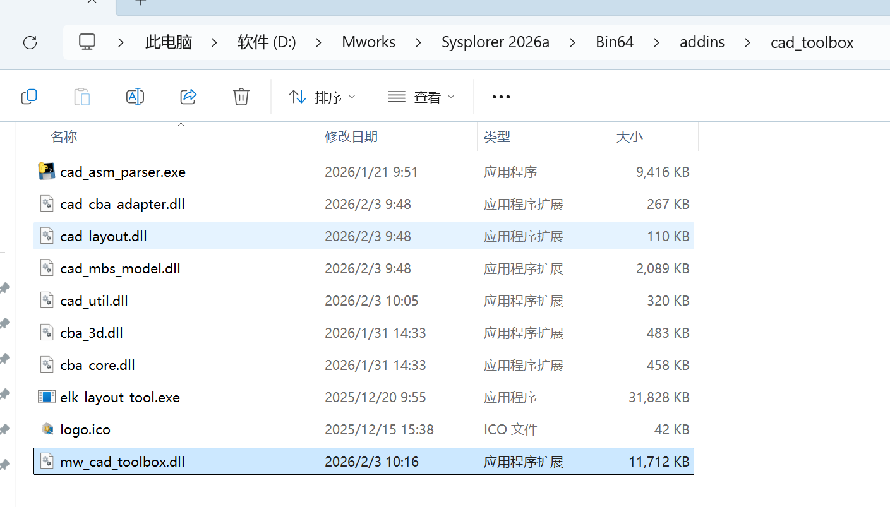
Task: Sort files by the 名称 column header
Action: (64, 136)
